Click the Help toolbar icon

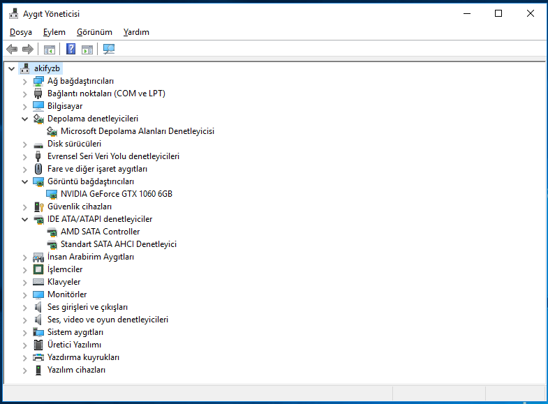point(71,49)
